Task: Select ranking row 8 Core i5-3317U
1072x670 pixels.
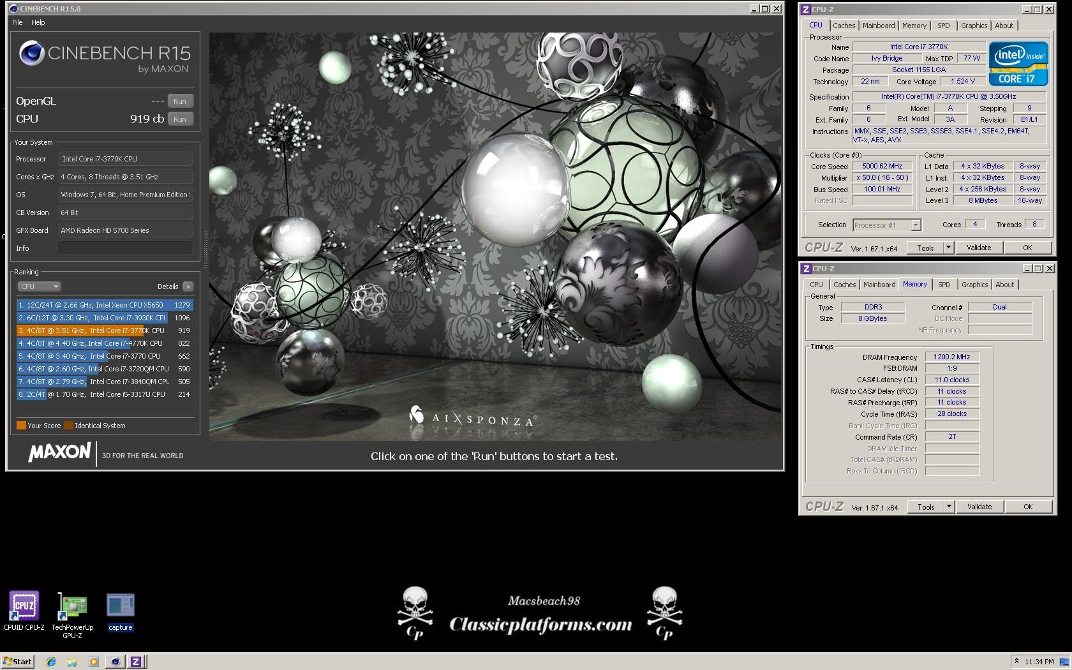Action: pos(105,394)
